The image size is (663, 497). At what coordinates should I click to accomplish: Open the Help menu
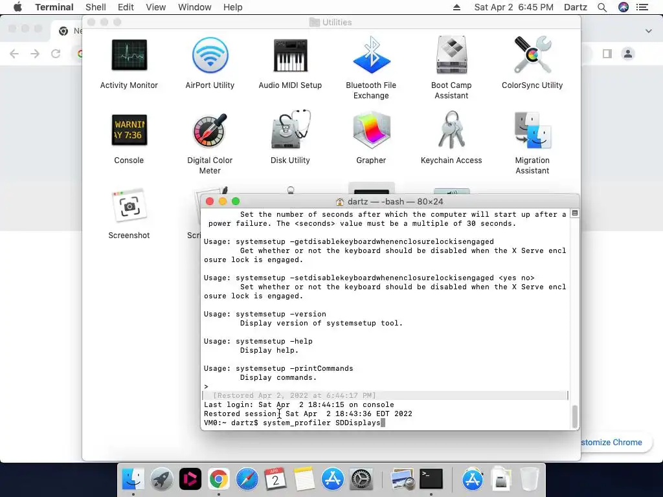pos(232,7)
